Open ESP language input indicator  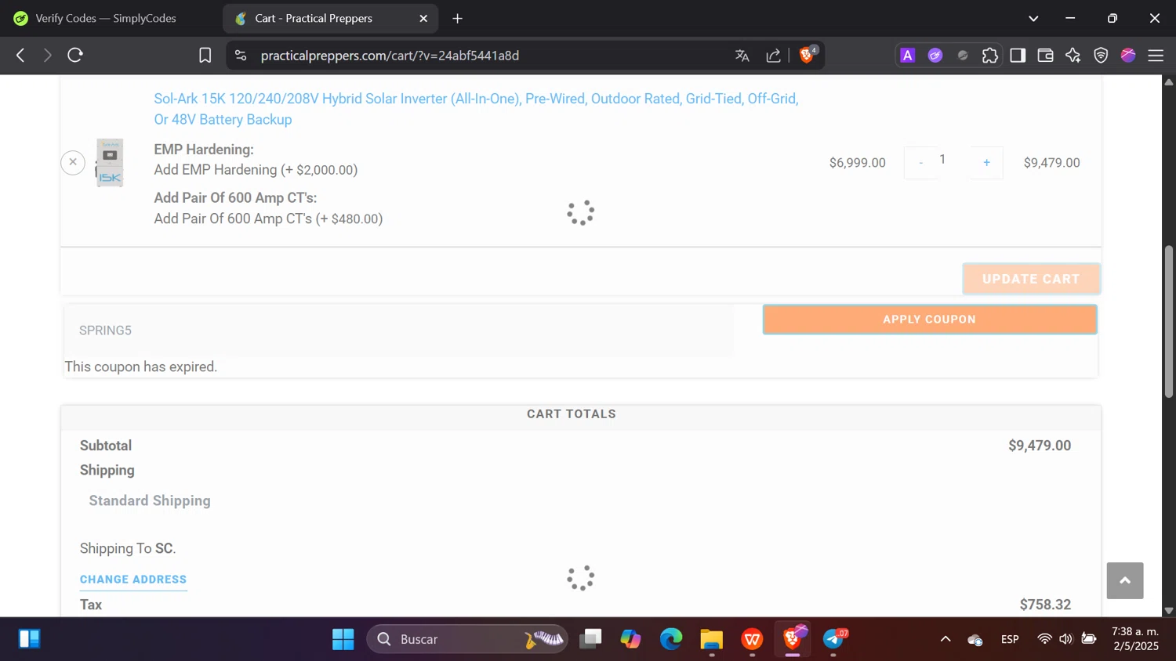pos(1010,639)
